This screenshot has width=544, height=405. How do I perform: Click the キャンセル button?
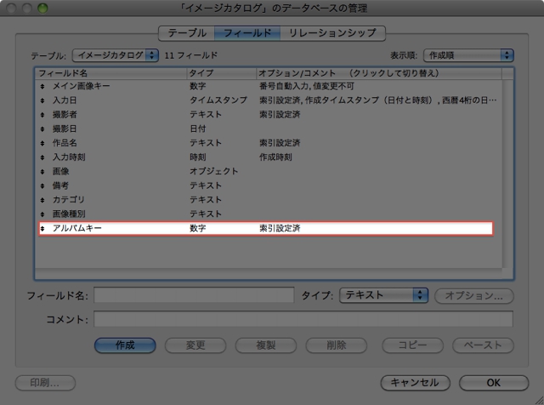click(x=416, y=383)
